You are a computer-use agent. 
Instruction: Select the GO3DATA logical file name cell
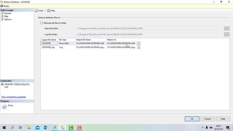[49, 43]
